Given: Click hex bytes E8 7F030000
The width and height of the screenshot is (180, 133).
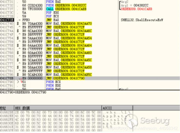Looking at the screenshot, I should coord(32,9).
